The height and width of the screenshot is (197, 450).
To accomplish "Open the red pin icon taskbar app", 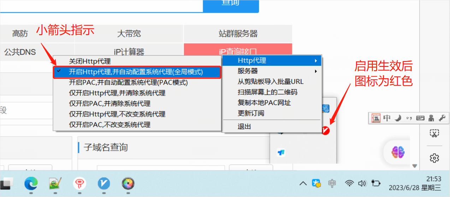I will (x=79, y=183).
